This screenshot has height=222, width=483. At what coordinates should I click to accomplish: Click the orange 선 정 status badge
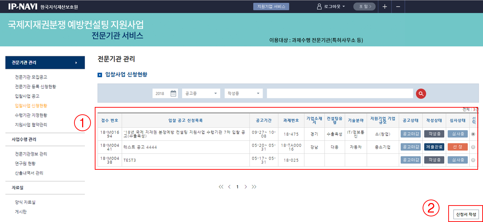457,147
